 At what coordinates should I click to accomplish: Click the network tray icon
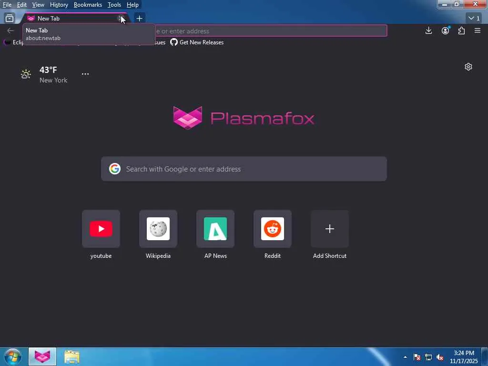point(428,357)
